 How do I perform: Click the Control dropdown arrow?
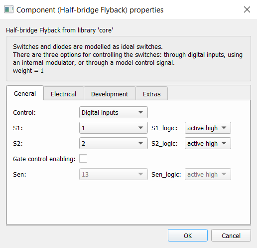tap(140, 112)
